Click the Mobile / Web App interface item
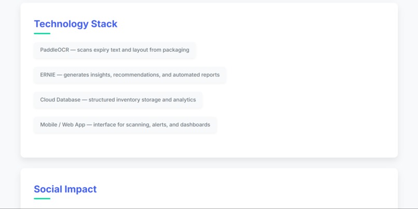The width and height of the screenshot is (418, 209). point(125,125)
